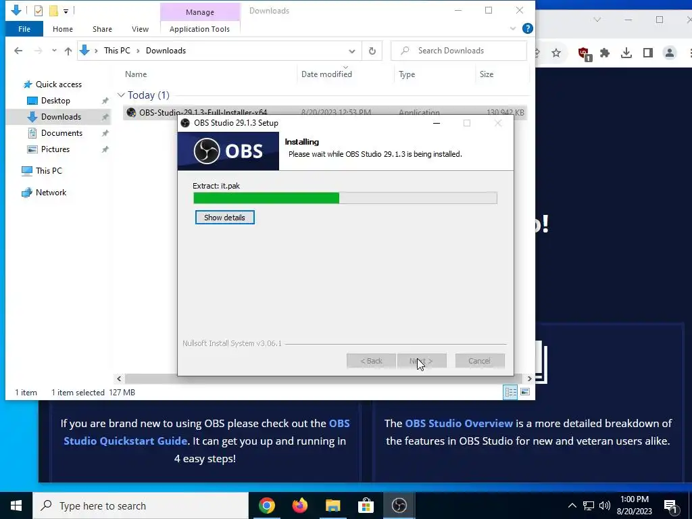Open the uBlock shield extension icon
Image resolution: width=692 pixels, height=519 pixels.
coord(585,53)
